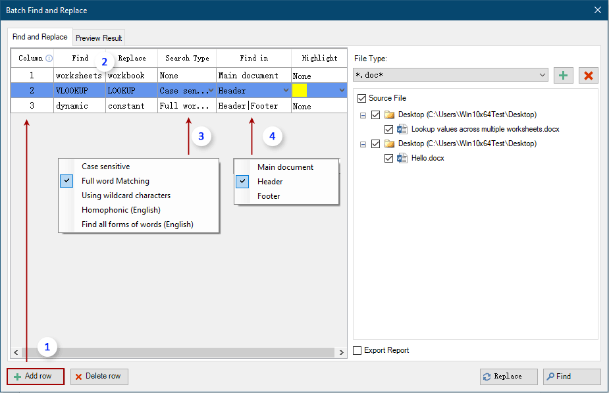Uncheck the Source File checkbox
The height and width of the screenshot is (393, 609).
click(361, 97)
